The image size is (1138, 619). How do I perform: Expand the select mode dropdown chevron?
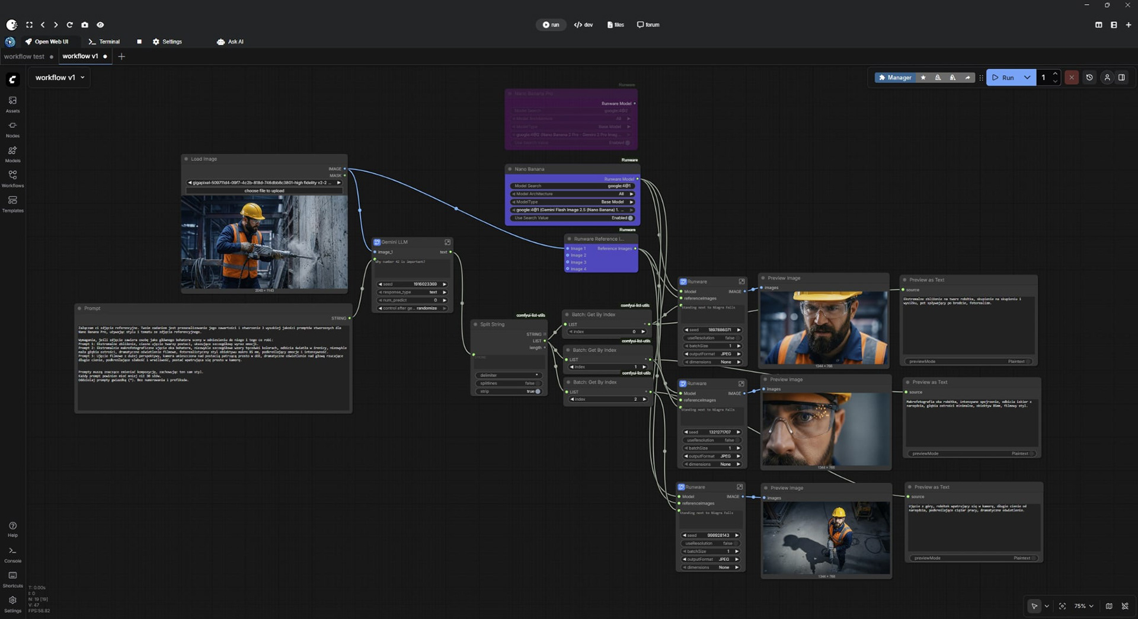(x=1047, y=606)
